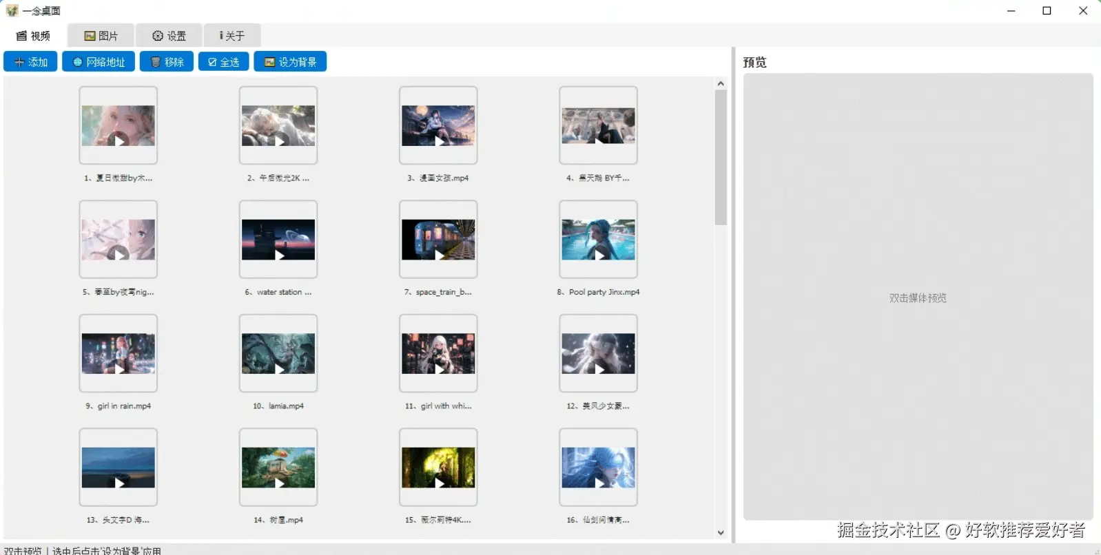Click the file name starting 2、午后微光2K
The image size is (1101, 555).
click(x=278, y=178)
